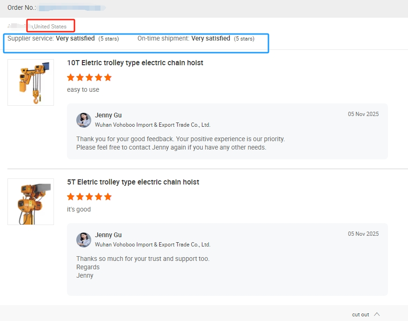Click the 'easy to use' review comment

coord(83,90)
